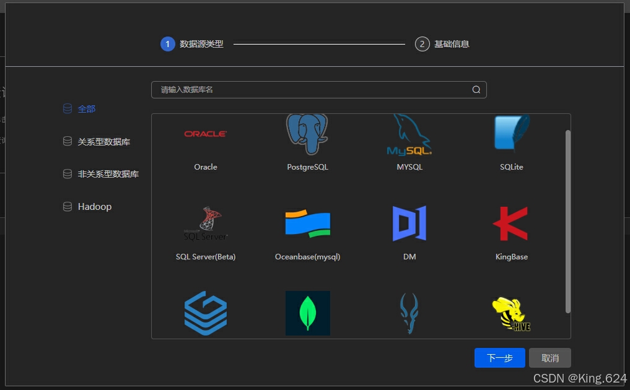Cancel with the 取消 button
Image resolution: width=630 pixels, height=390 pixels.
click(x=549, y=358)
